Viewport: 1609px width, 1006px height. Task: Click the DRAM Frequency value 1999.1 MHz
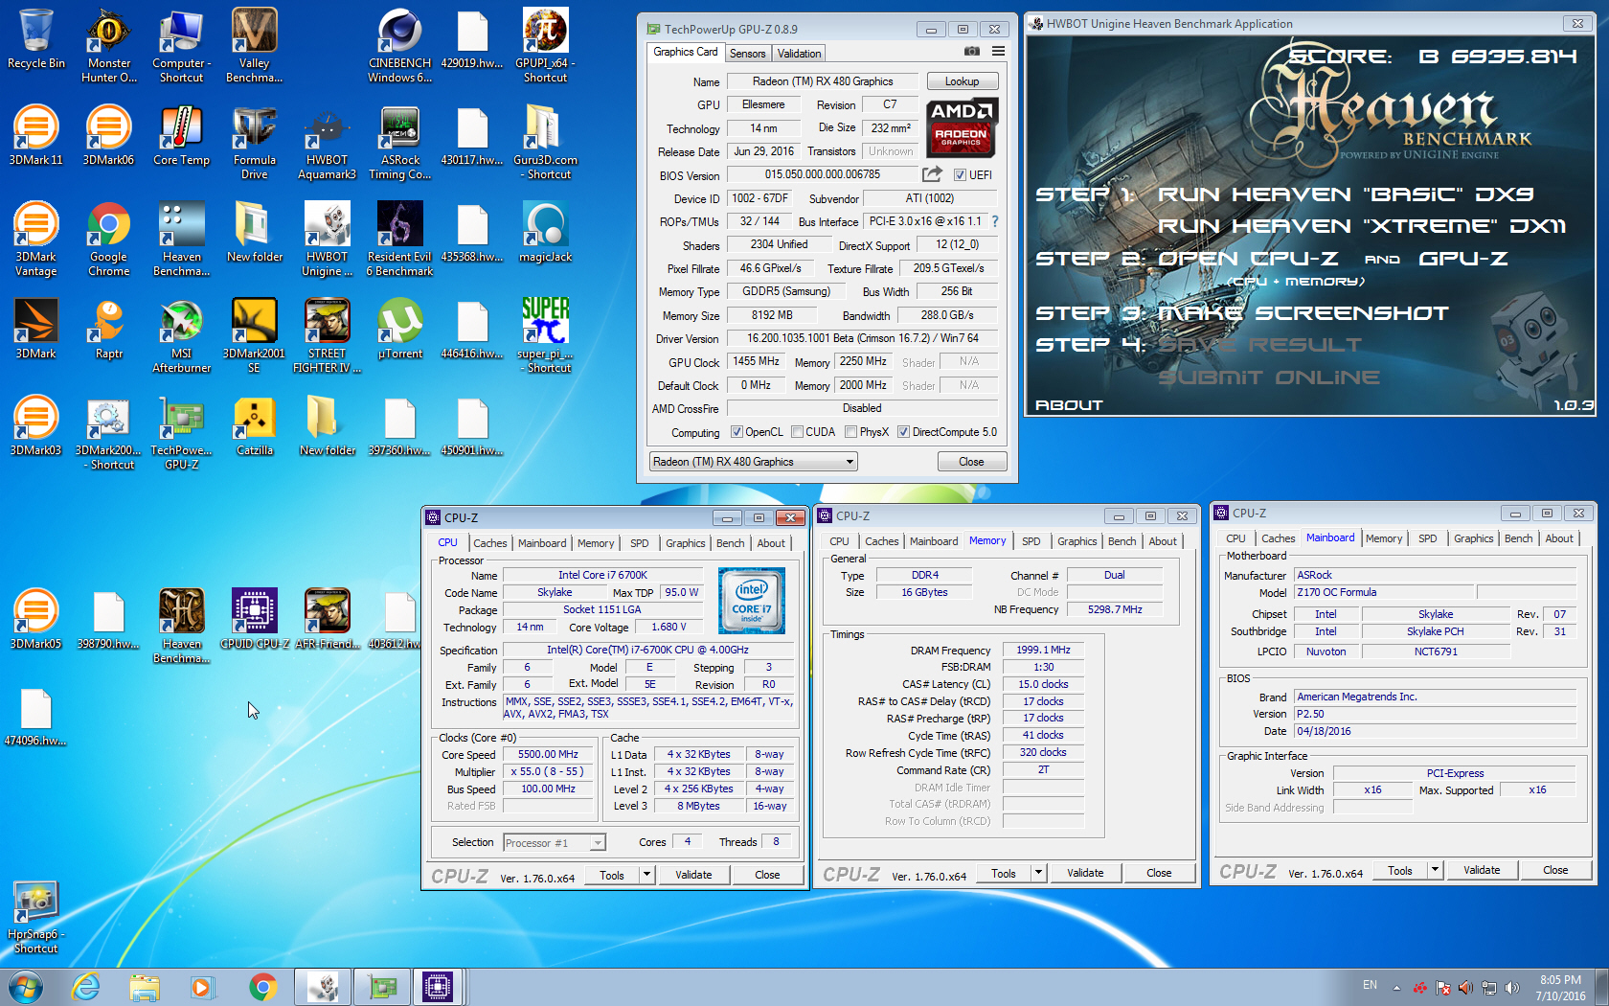[x=1043, y=650]
